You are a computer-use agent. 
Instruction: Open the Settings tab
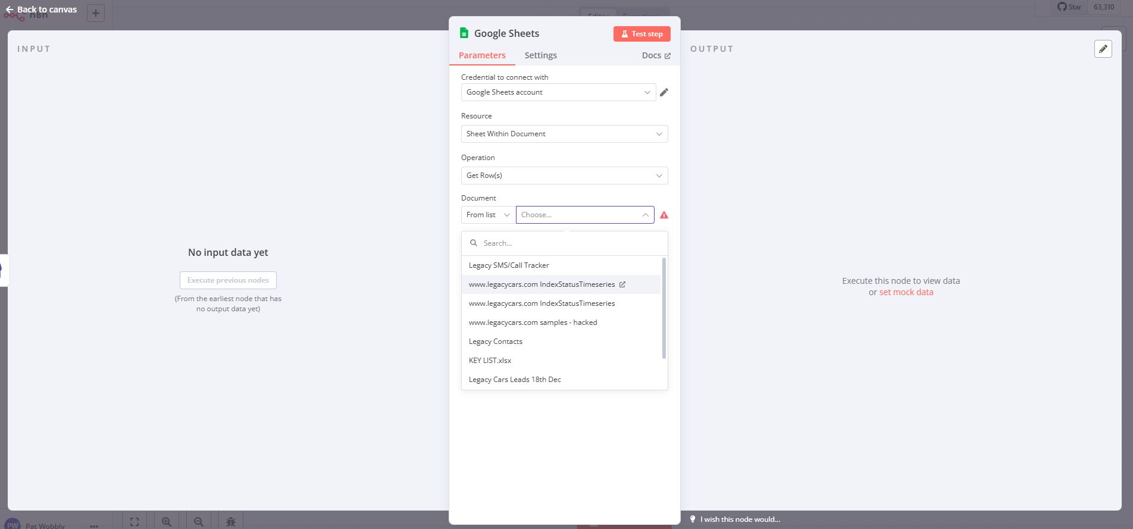(x=540, y=55)
